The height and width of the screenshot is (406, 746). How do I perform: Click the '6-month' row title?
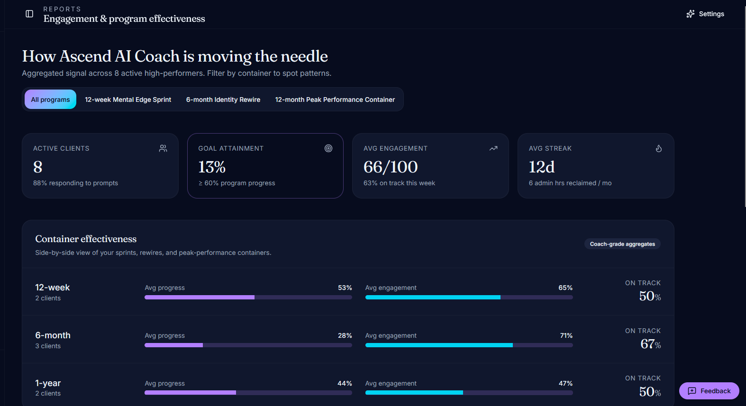(53, 335)
